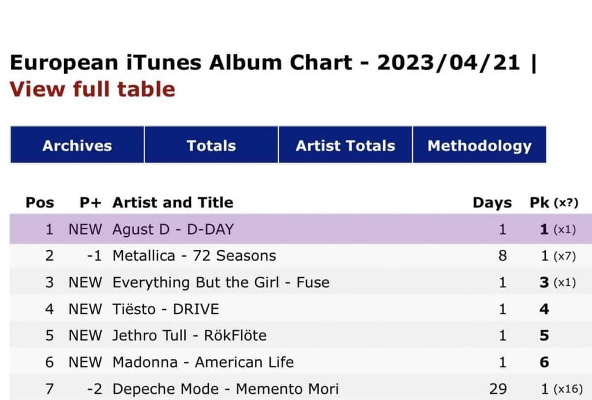Viewport: 592px width, 400px height.
Task: Click Madonna - American Life entry
Action: [x=203, y=362]
